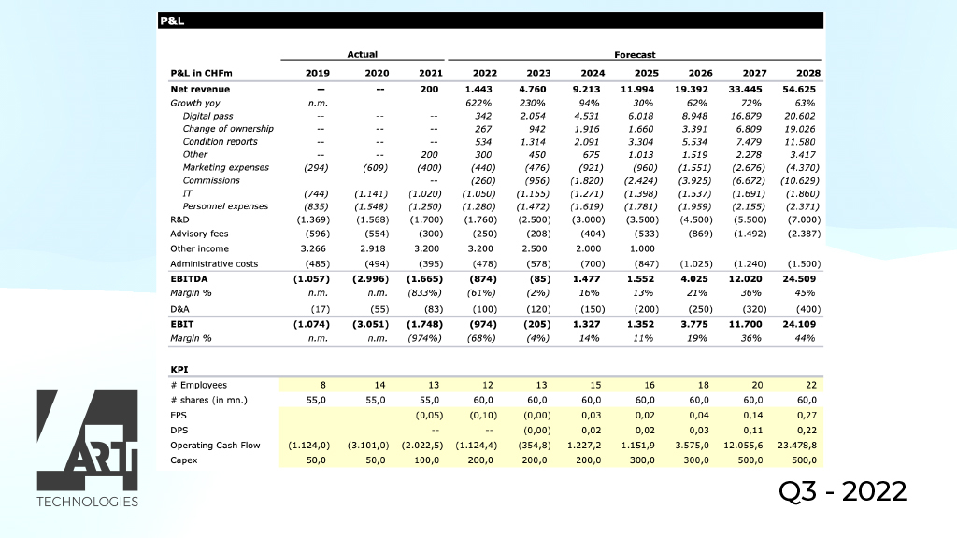Select EPS value 0,27

pyautogui.click(x=807, y=416)
